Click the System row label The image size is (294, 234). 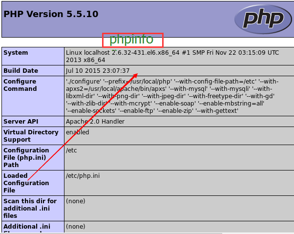pyautogui.click(x=16, y=53)
